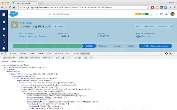Screen dimensions: 177x110
Task: Open the hamburger navigation menu in Salesforce sidebar
Action: (x=4, y=15)
